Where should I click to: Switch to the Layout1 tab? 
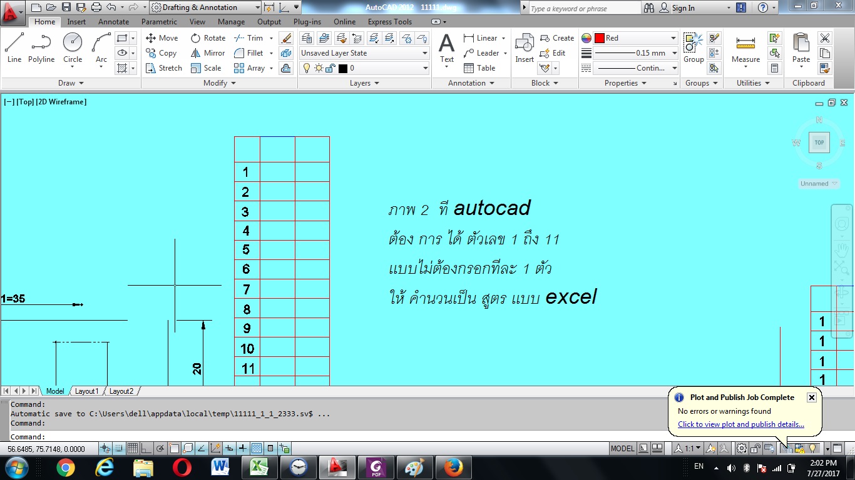point(86,391)
